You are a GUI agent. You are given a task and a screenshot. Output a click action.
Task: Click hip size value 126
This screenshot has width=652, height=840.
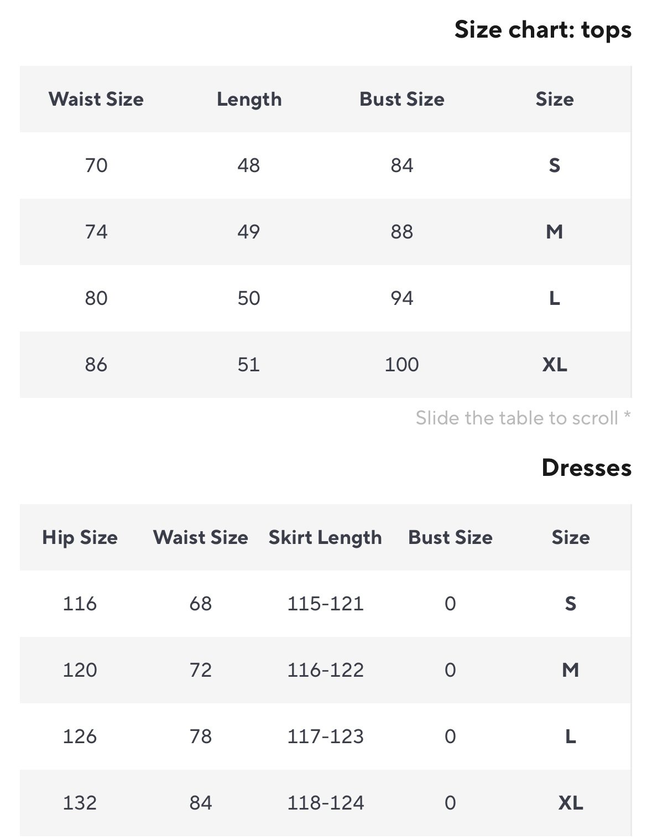pos(80,737)
